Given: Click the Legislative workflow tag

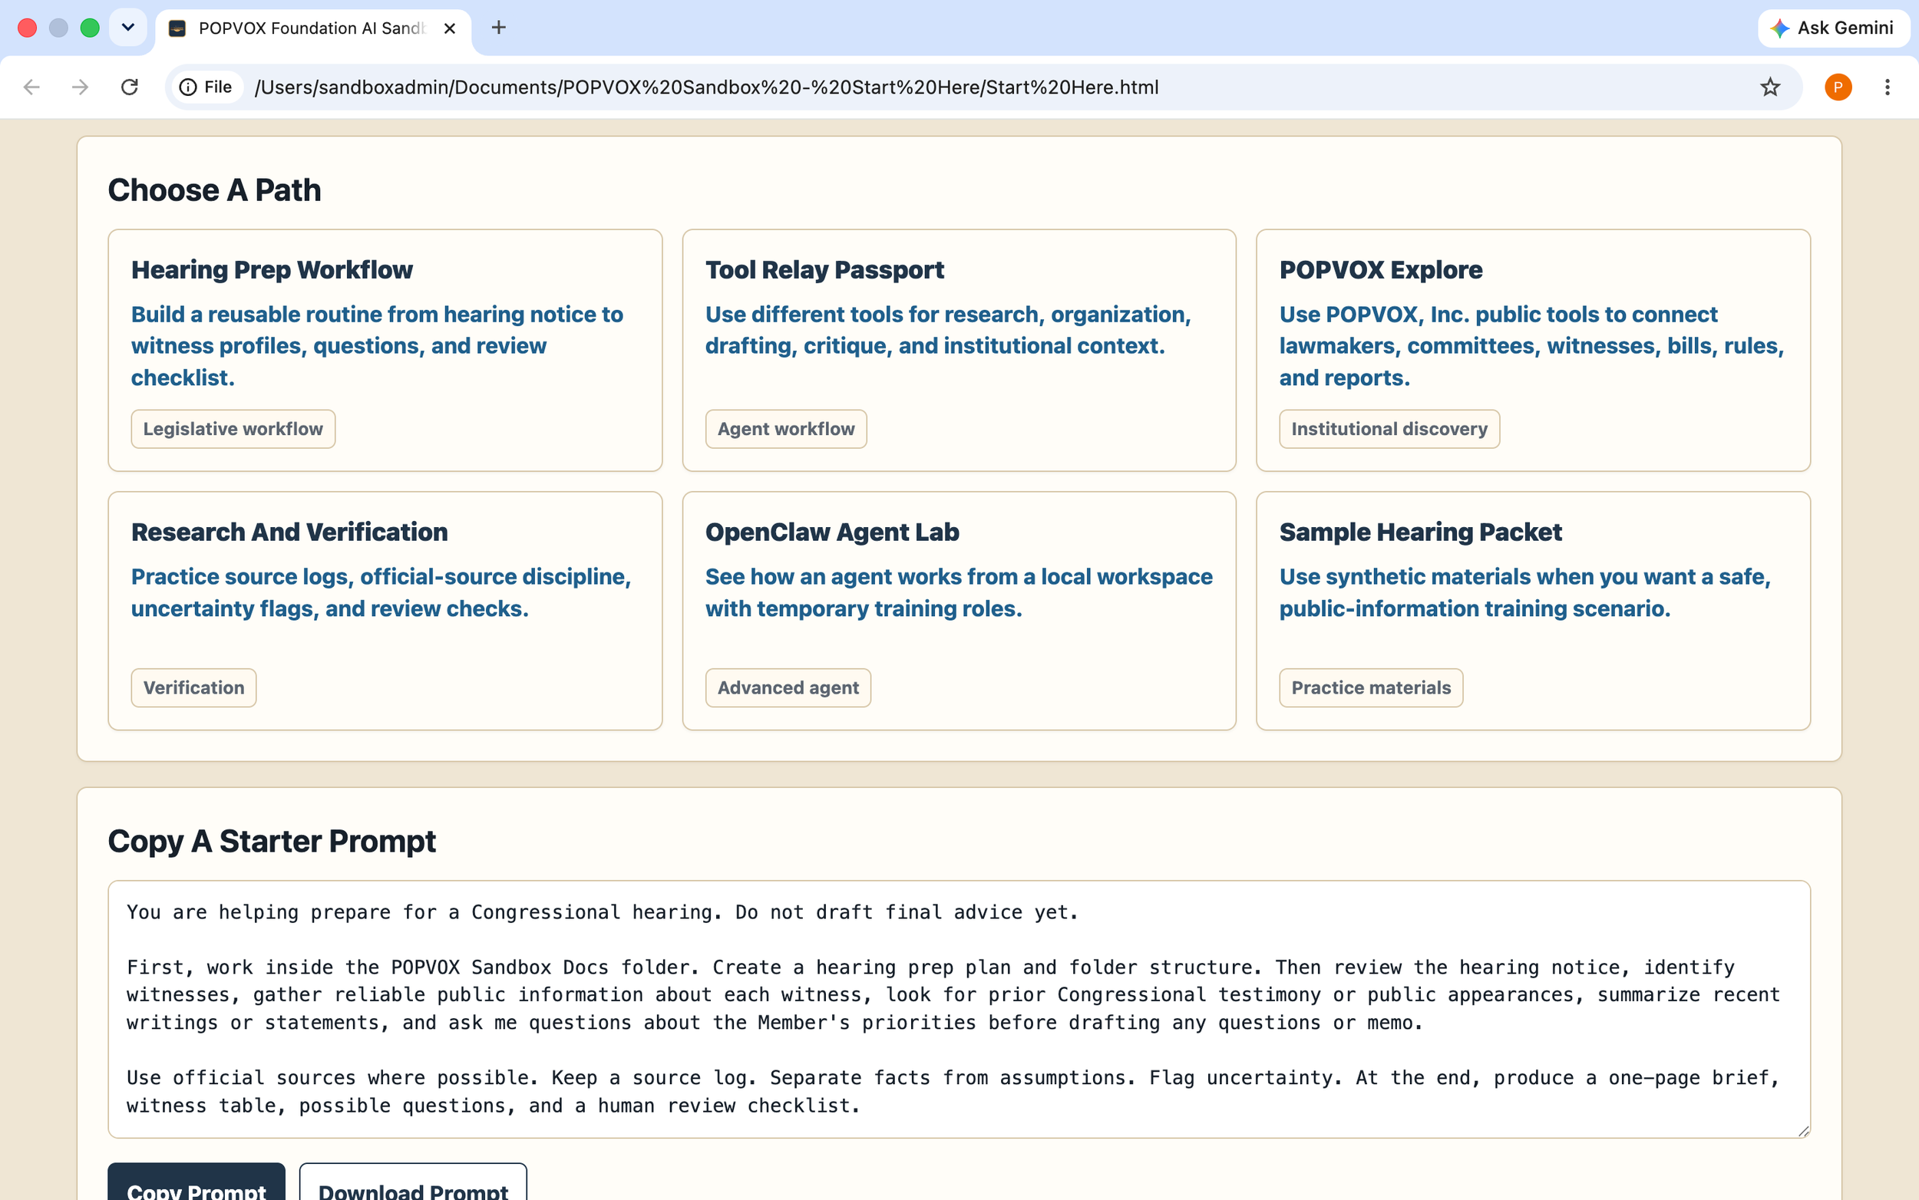Looking at the screenshot, I should pos(233,429).
